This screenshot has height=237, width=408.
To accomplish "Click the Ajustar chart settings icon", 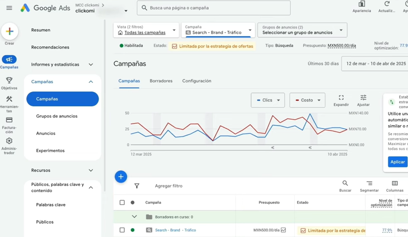I will pos(363,98).
